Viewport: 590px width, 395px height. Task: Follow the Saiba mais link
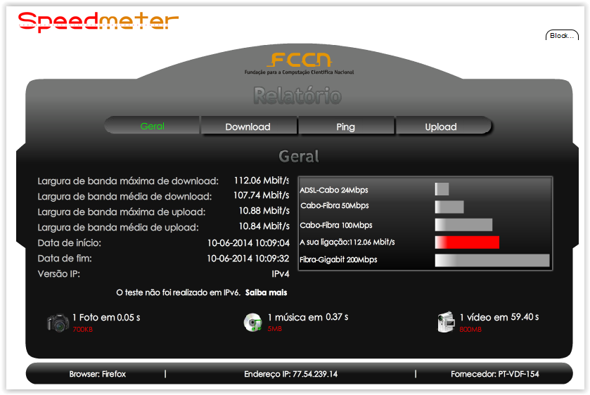coord(266,292)
